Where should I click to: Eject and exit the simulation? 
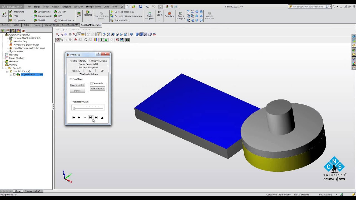coord(102,117)
